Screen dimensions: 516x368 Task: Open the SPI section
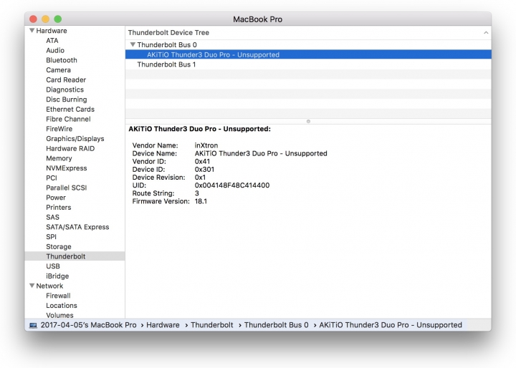(x=51, y=237)
